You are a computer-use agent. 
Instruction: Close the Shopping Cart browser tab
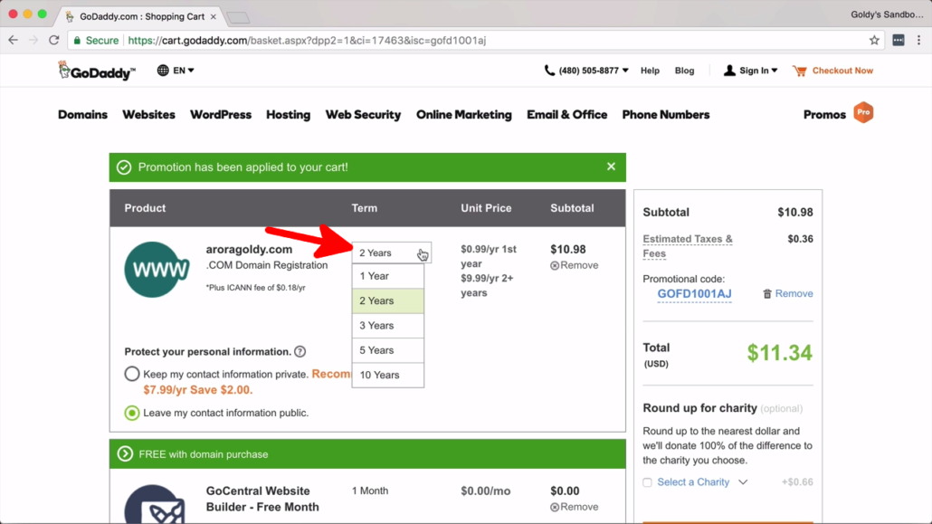[x=214, y=16]
